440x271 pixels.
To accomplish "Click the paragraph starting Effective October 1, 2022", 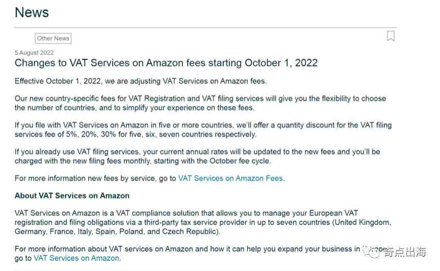I will pos(141,81).
